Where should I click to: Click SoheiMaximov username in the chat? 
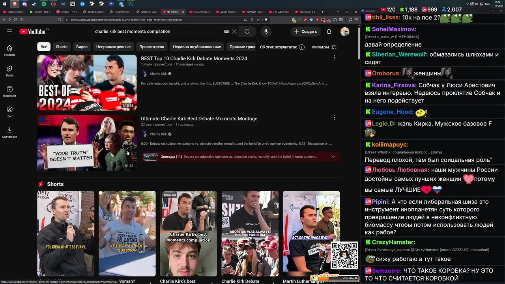click(394, 29)
